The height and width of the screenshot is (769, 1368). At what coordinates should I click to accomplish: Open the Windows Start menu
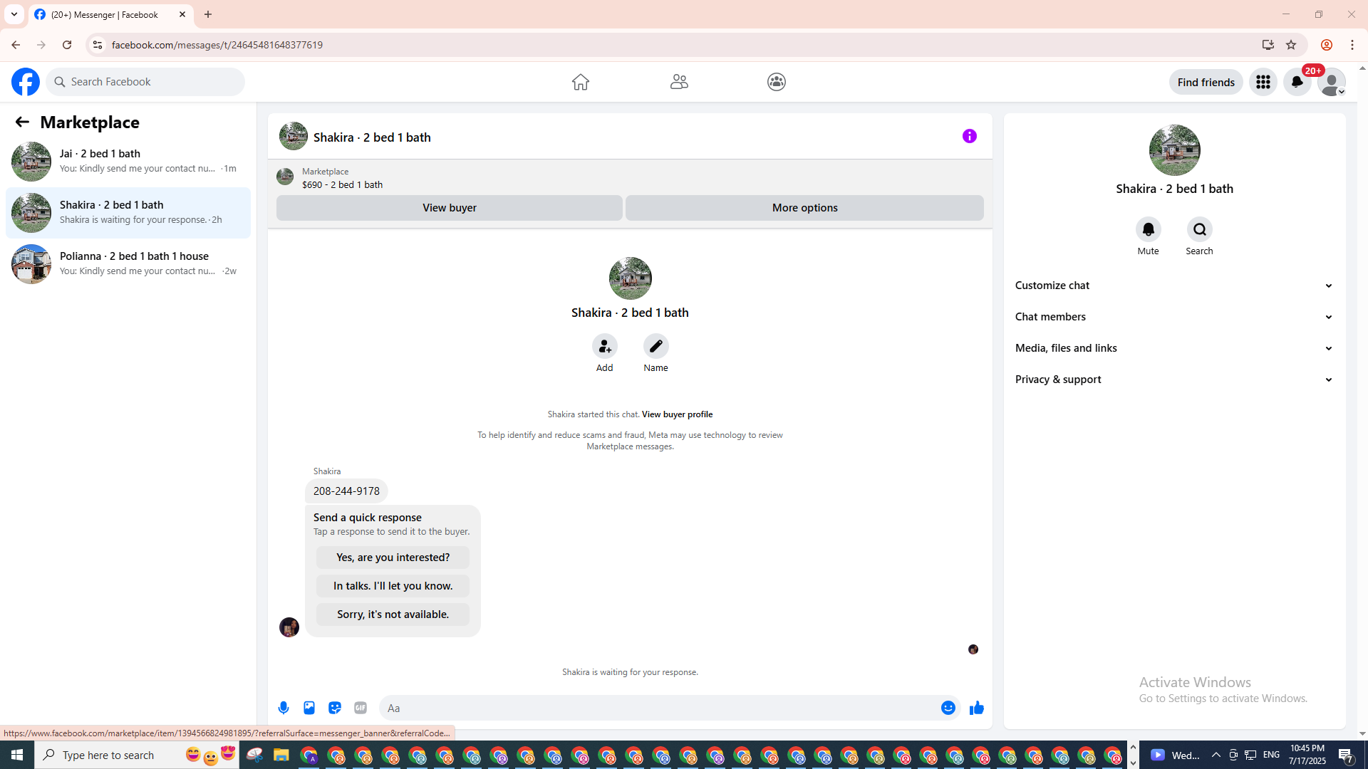point(17,755)
